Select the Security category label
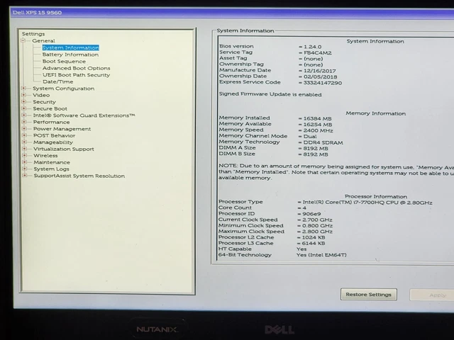454x340 pixels. point(44,102)
